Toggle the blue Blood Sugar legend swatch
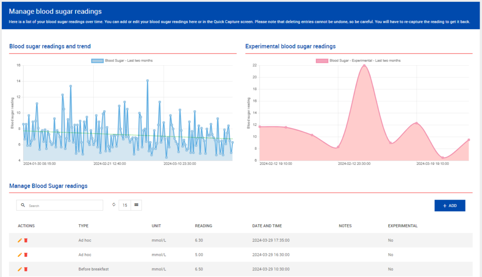This screenshot has height=277, width=482. pos(97,61)
